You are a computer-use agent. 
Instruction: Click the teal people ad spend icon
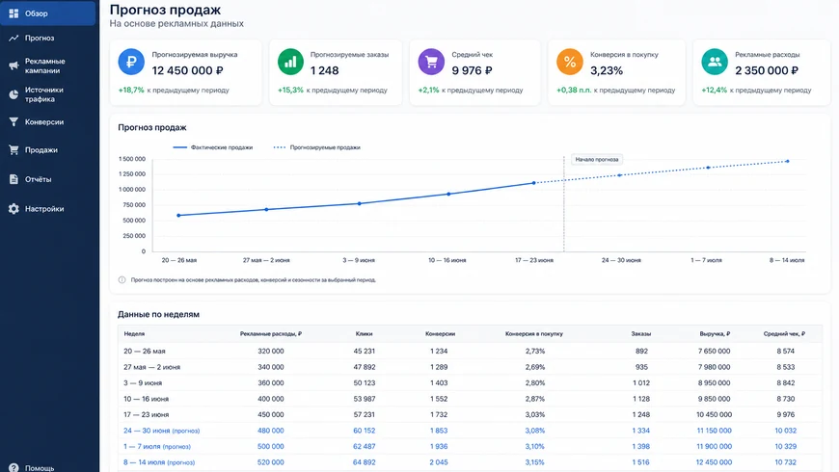point(715,62)
